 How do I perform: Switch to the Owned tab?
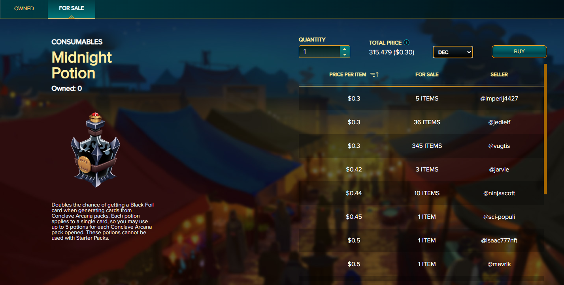pos(24,8)
